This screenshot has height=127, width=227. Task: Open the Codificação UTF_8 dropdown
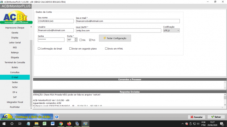pyautogui.click(x=171, y=30)
